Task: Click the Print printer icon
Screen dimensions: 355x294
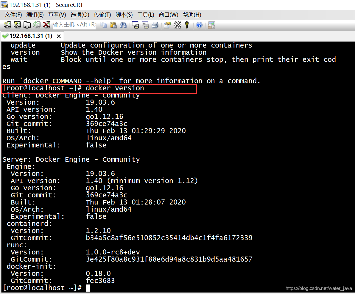Action: click(155, 25)
